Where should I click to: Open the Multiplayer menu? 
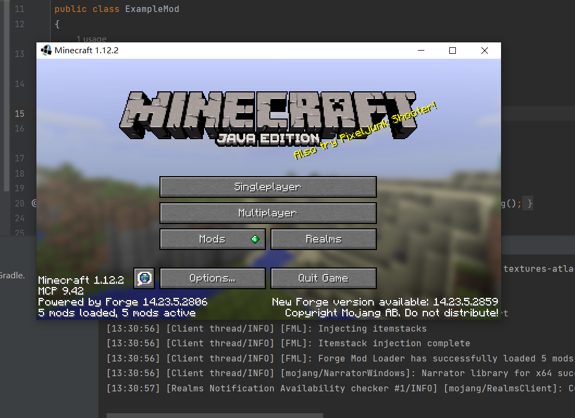tap(268, 213)
